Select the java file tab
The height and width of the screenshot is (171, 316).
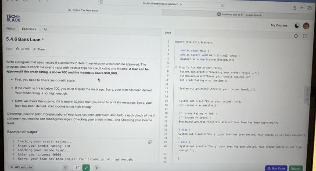168,33
